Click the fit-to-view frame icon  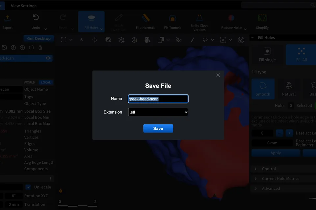click(64, 40)
